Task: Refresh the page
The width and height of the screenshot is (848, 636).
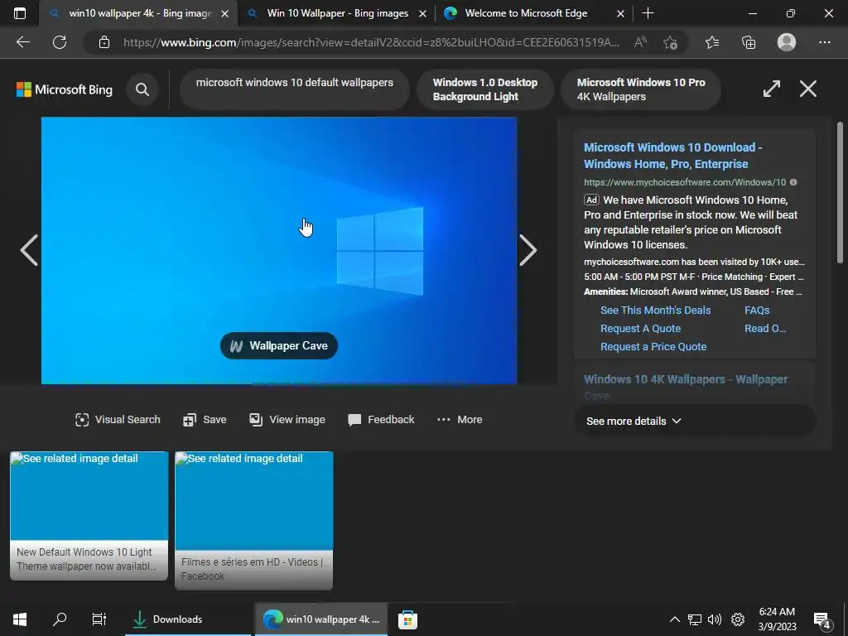Action: [60, 42]
